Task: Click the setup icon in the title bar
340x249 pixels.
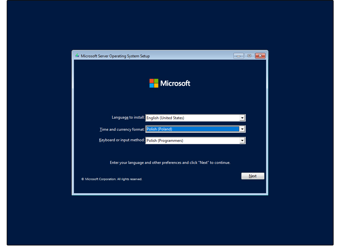Action: point(77,56)
